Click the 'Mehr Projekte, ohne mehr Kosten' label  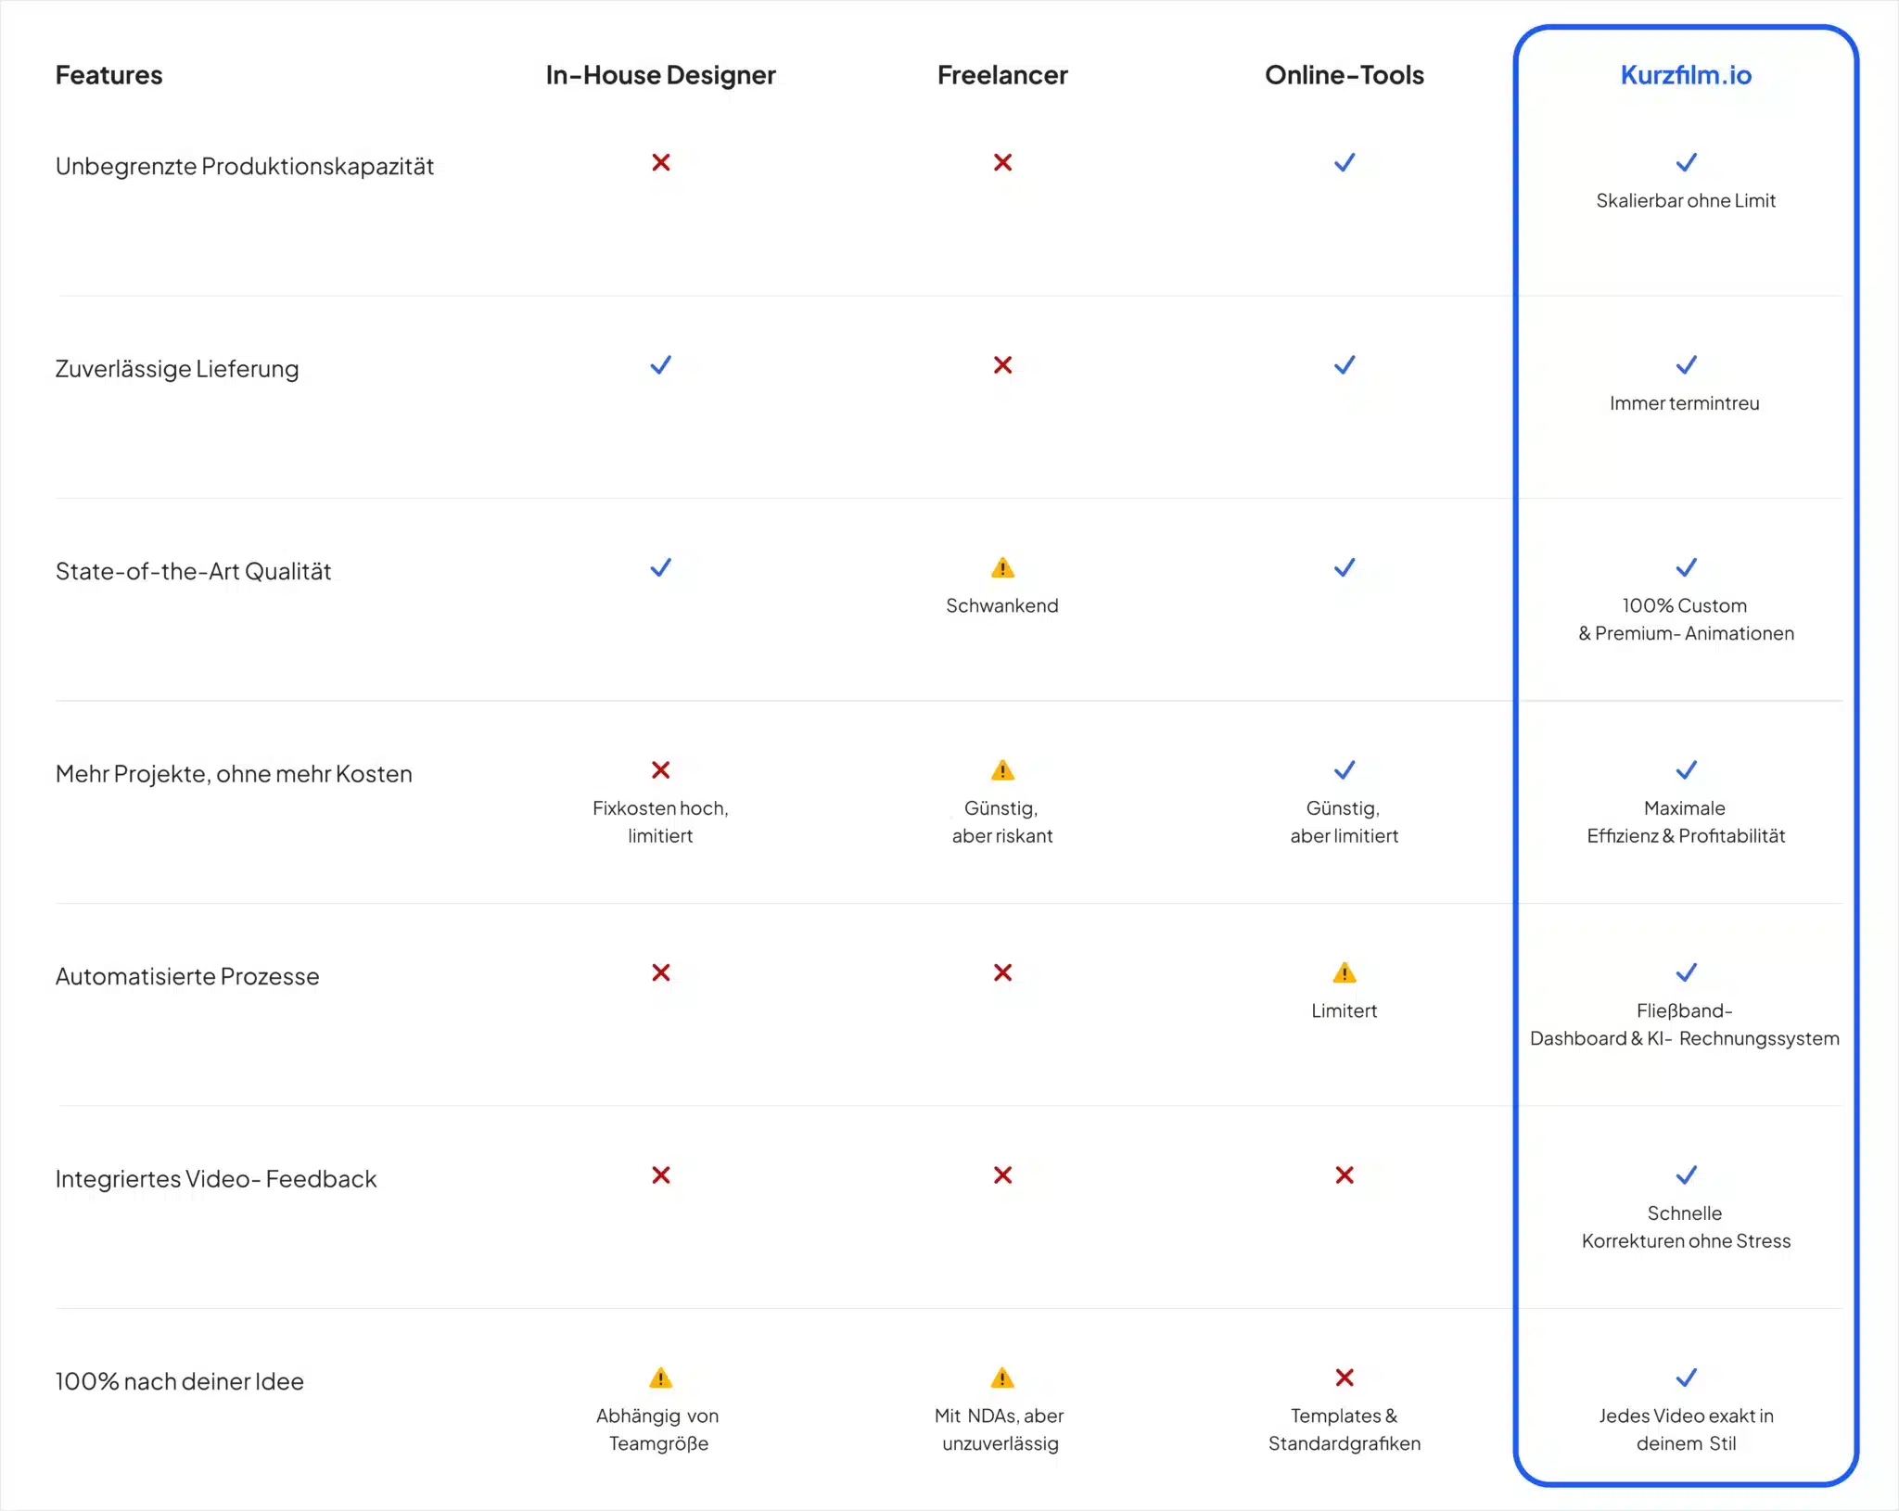click(234, 774)
